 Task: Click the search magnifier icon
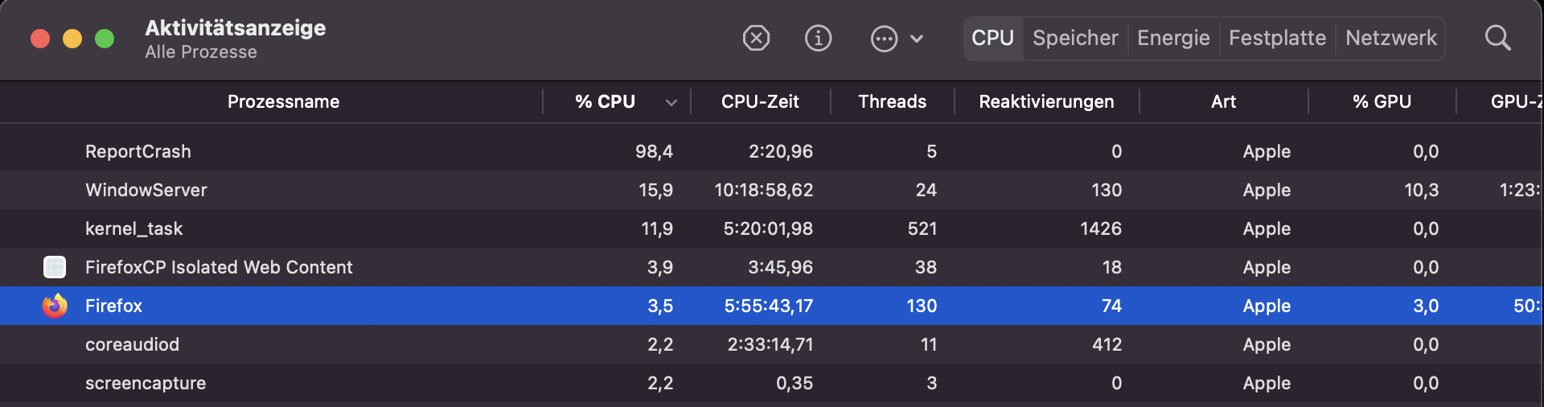point(1497,38)
